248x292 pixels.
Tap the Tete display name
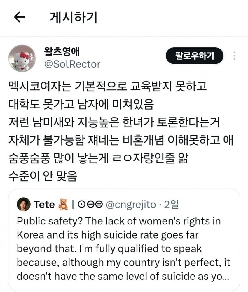pos(44,204)
